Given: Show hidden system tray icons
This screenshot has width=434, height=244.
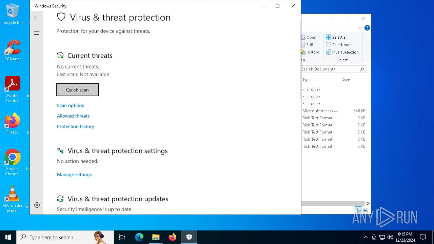Looking at the screenshot, I should click(366, 237).
